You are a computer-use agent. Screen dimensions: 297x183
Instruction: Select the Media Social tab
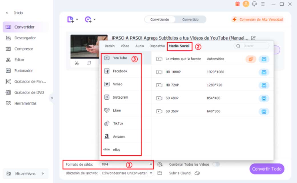(179, 46)
